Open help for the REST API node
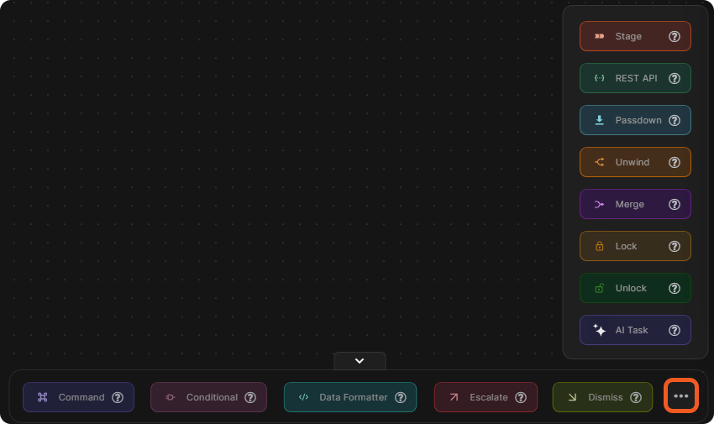 click(675, 78)
